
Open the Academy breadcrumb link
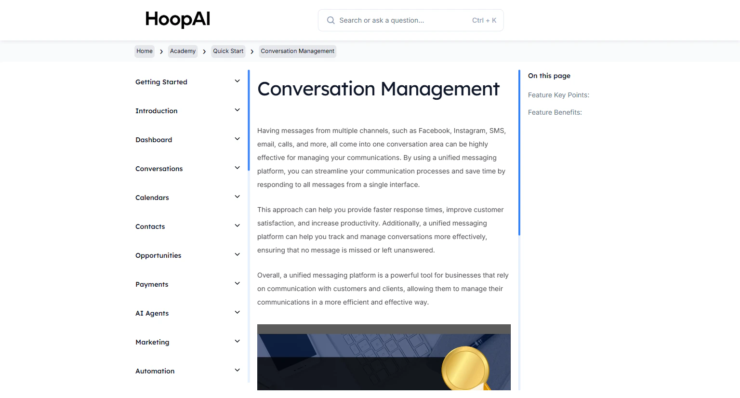coord(183,51)
